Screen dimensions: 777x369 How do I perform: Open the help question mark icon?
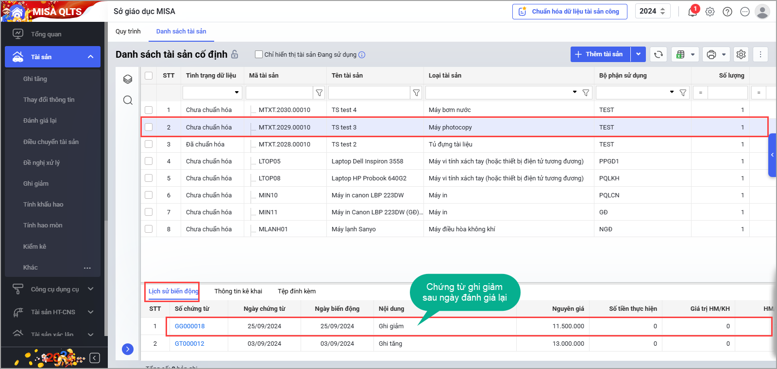(727, 12)
